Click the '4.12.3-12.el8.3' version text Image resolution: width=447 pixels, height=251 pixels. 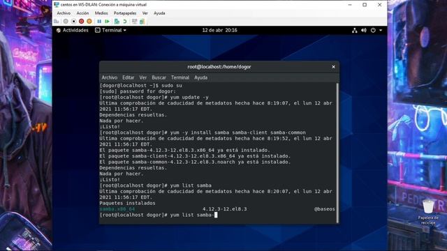click(225, 209)
